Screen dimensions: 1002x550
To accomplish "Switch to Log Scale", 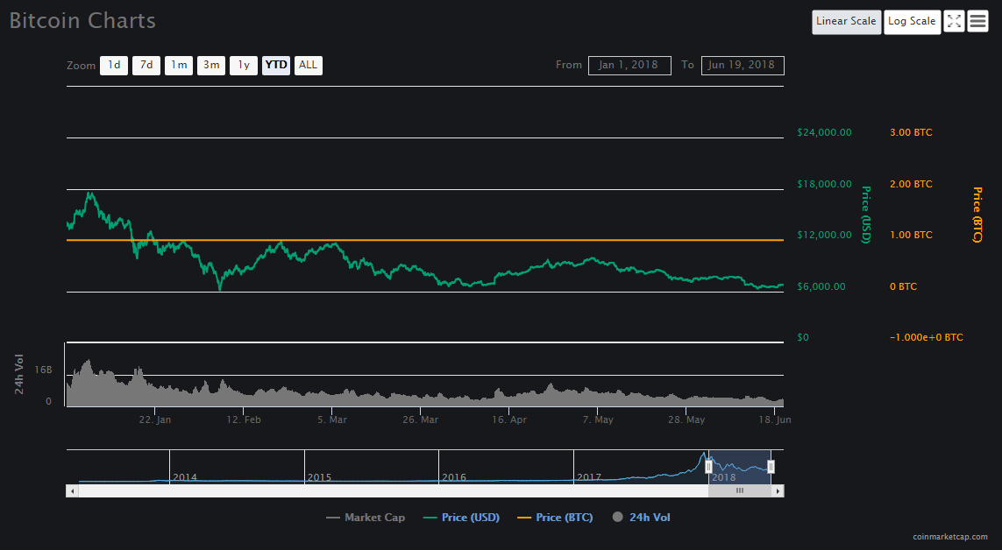I will pyautogui.click(x=912, y=22).
